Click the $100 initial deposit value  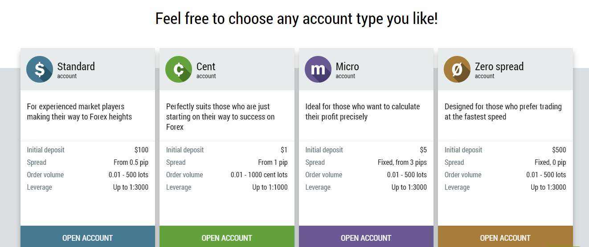(x=141, y=150)
